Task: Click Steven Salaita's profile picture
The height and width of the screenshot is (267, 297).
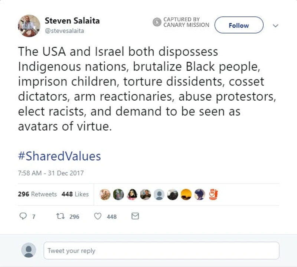Action: tap(29, 25)
